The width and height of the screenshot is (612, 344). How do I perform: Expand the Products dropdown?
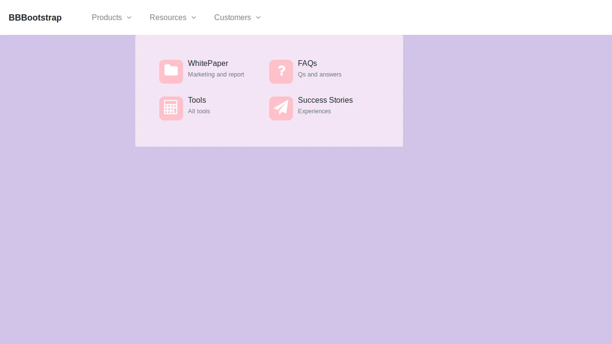coord(129,18)
